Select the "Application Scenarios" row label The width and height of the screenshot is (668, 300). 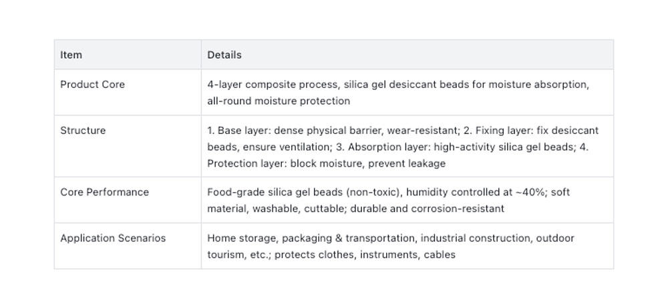point(113,238)
